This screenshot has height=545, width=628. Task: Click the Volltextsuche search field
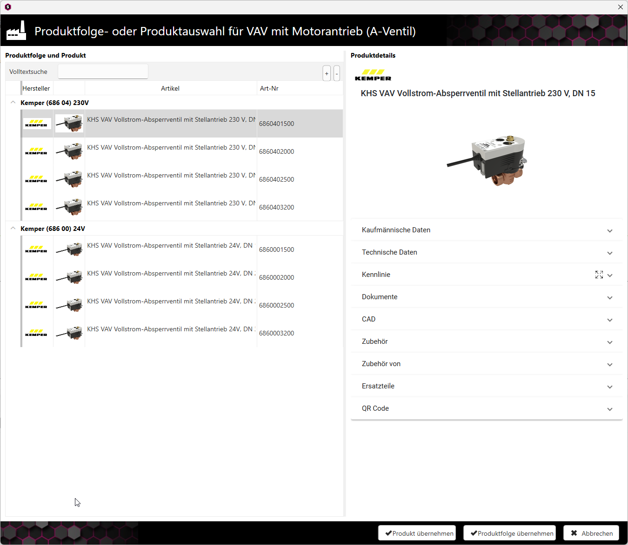click(x=103, y=72)
